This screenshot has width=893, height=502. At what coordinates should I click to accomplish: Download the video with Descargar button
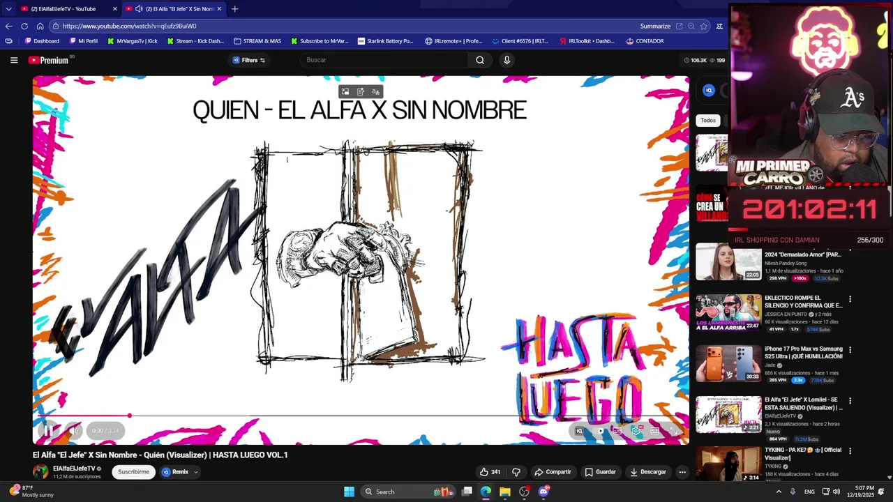[648, 472]
